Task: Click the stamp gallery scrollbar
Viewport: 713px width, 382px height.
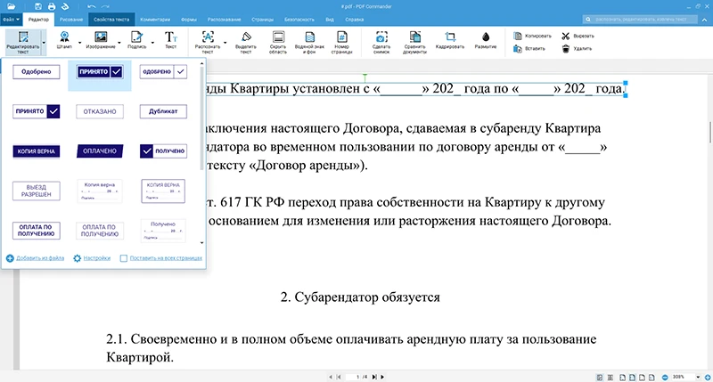Action: 202,119
